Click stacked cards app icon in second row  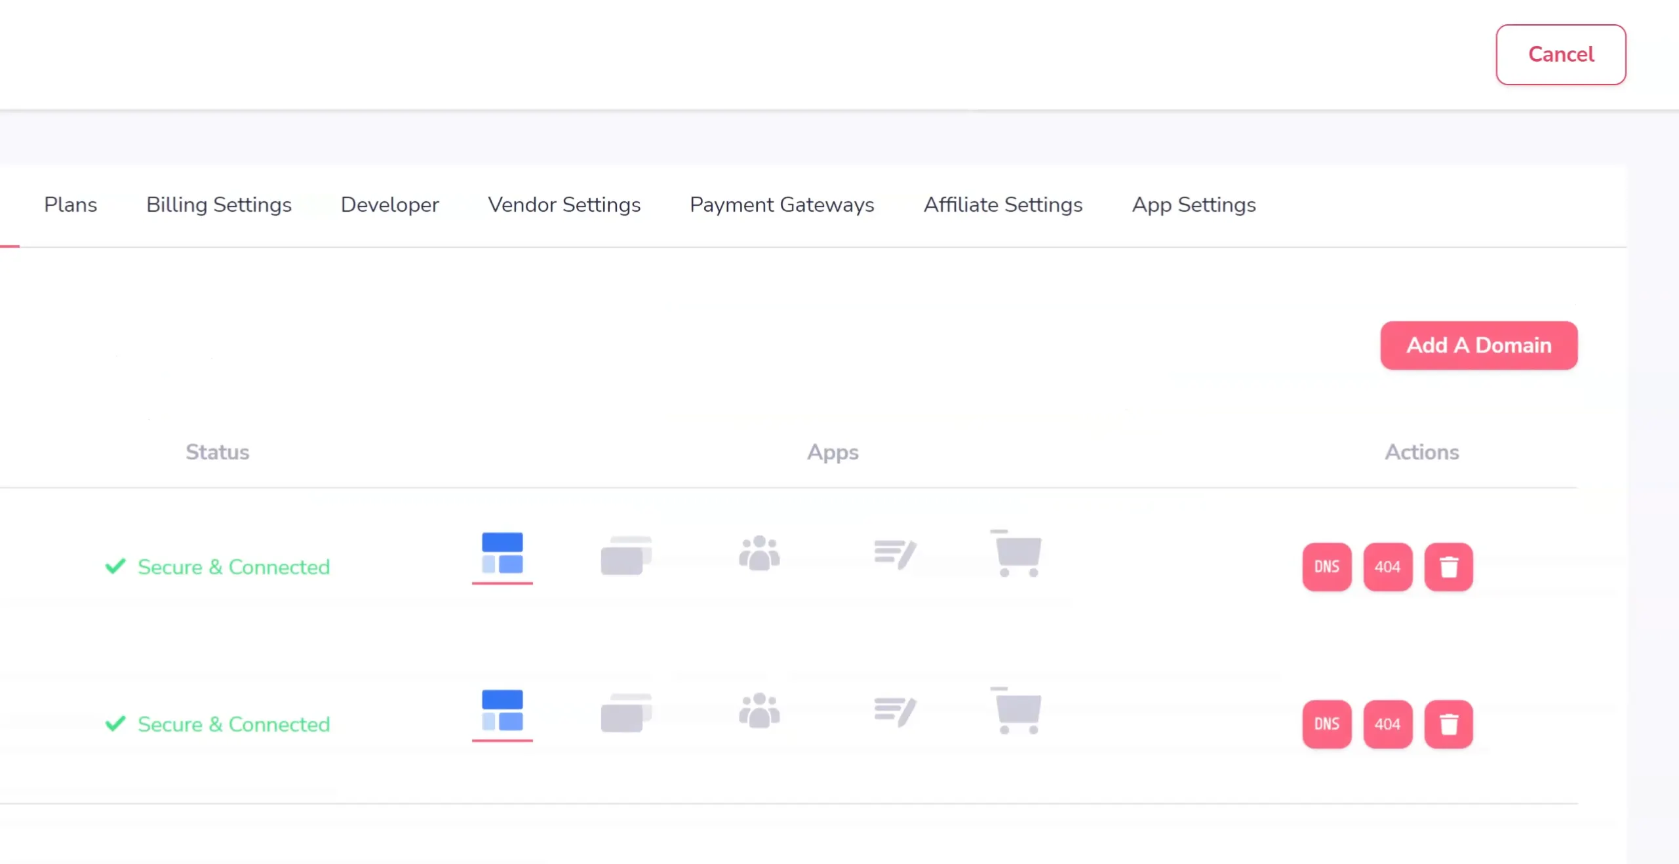point(626,713)
